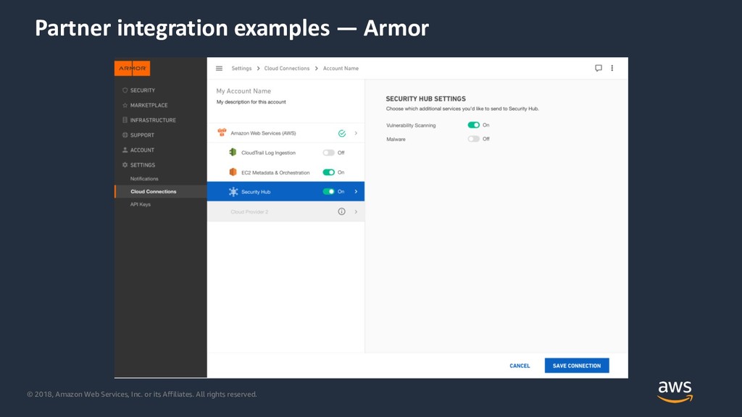The image size is (742, 417).
Task: Click the My Account Name heading
Action: [x=243, y=90]
